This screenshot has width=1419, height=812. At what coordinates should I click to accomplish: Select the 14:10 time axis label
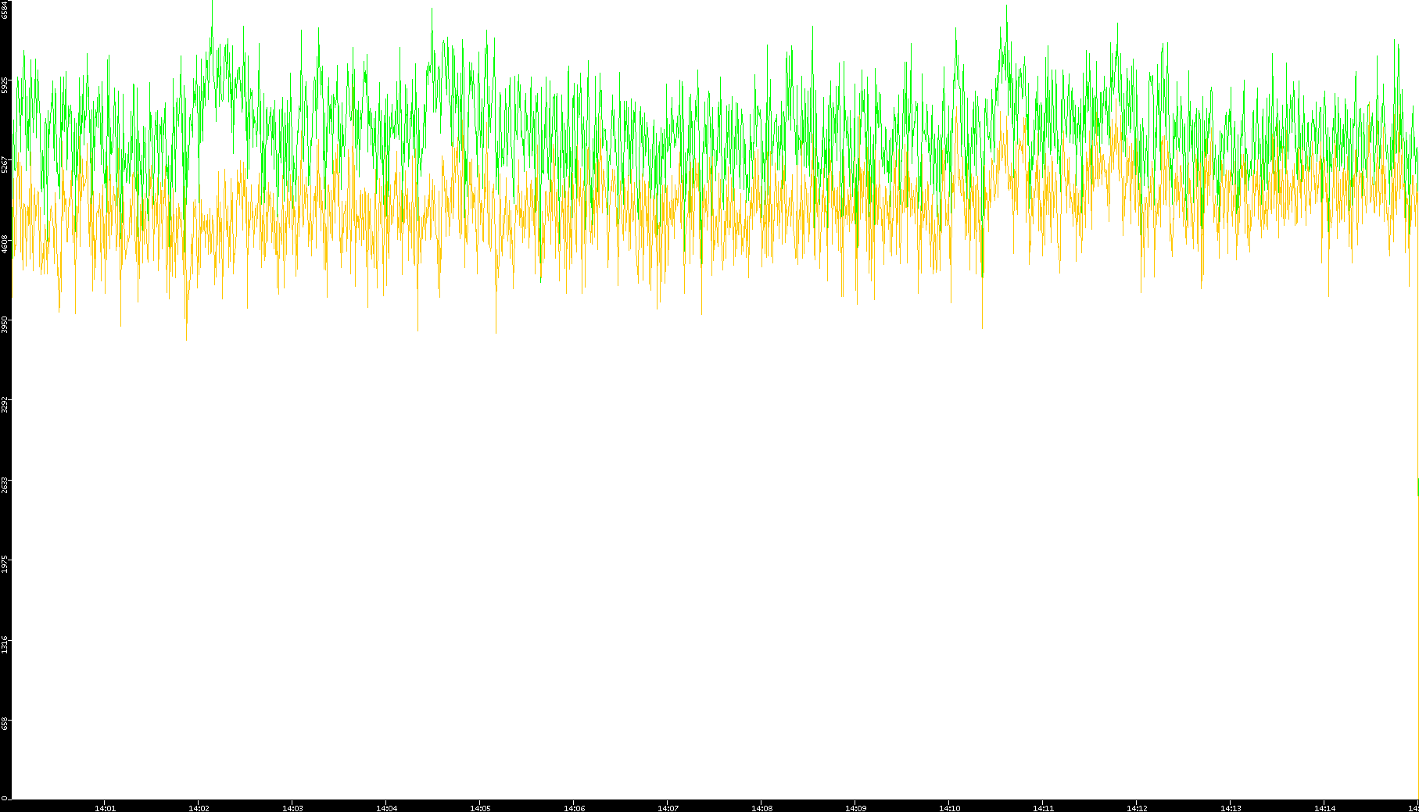949,808
